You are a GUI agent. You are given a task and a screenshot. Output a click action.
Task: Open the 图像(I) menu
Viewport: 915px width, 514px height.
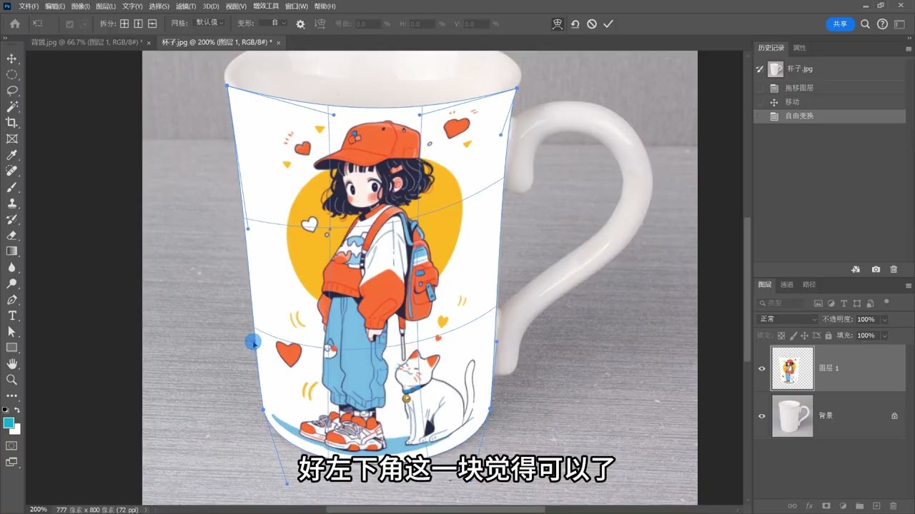click(x=80, y=6)
